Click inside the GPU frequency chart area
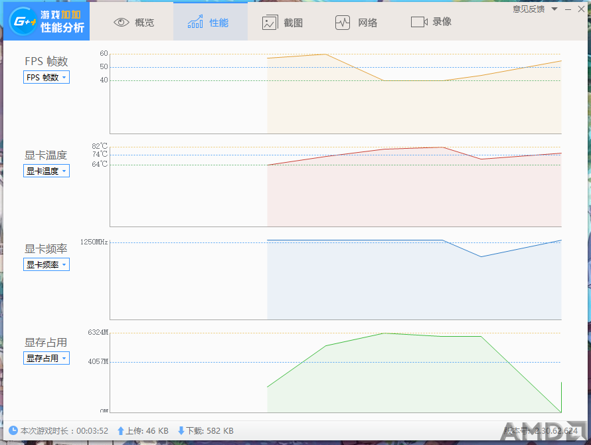The width and height of the screenshot is (591, 445). pyautogui.click(x=335, y=279)
